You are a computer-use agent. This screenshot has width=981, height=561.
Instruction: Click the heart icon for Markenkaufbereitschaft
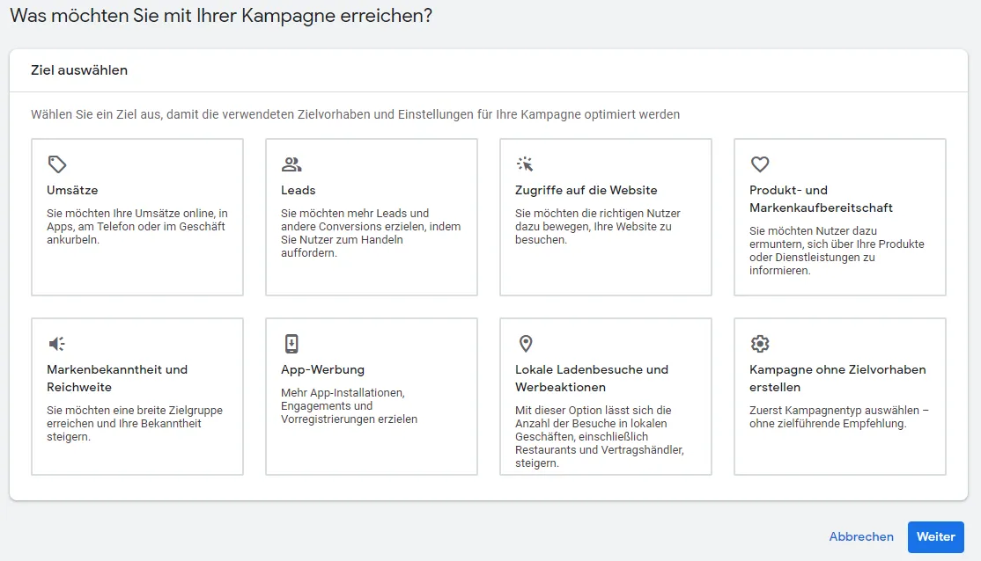[759, 164]
